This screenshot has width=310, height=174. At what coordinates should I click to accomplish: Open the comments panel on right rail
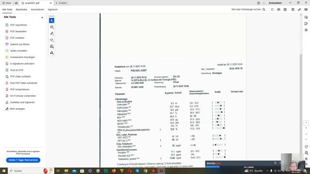(x=306, y=17)
